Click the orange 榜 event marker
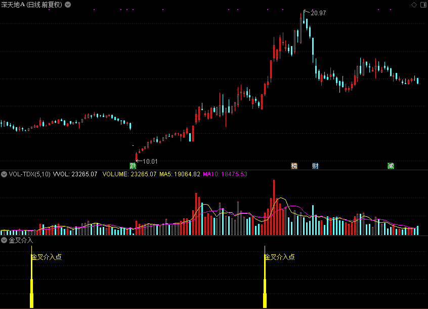Viewport: 428px width, 309px height. click(294, 166)
